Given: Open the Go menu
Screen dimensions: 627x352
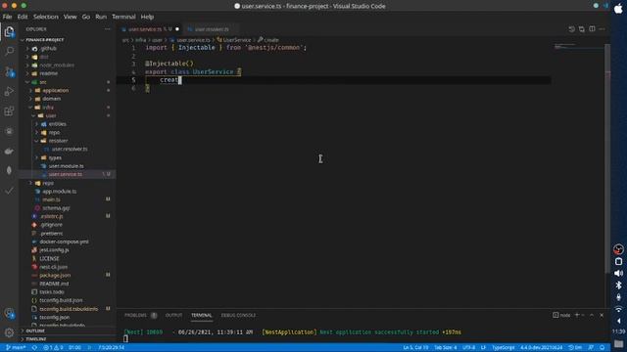Looking at the screenshot, I should (x=86, y=17).
